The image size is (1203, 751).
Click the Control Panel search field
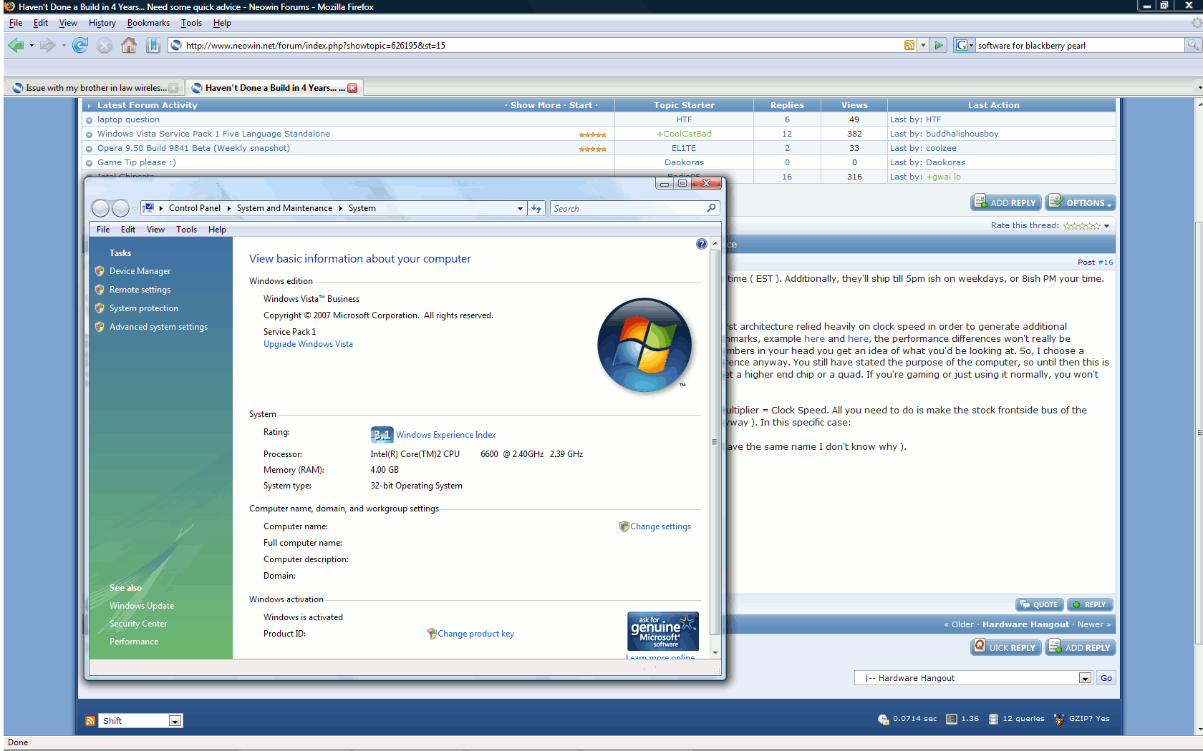click(x=629, y=209)
